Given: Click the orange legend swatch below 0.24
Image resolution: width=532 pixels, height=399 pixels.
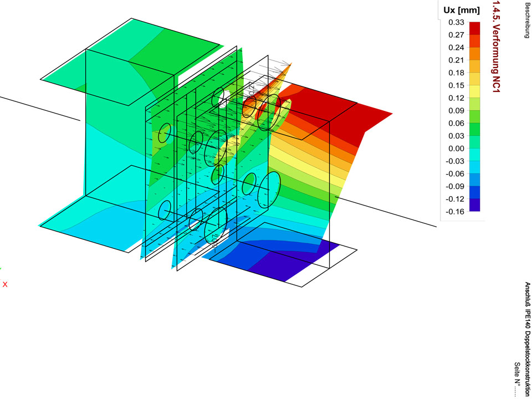Looking at the screenshot, I should tap(474, 54).
